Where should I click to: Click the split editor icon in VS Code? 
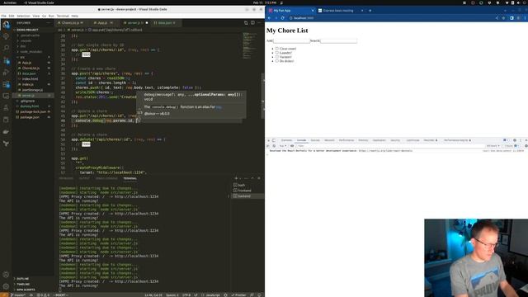pyautogui.click(x=252, y=23)
